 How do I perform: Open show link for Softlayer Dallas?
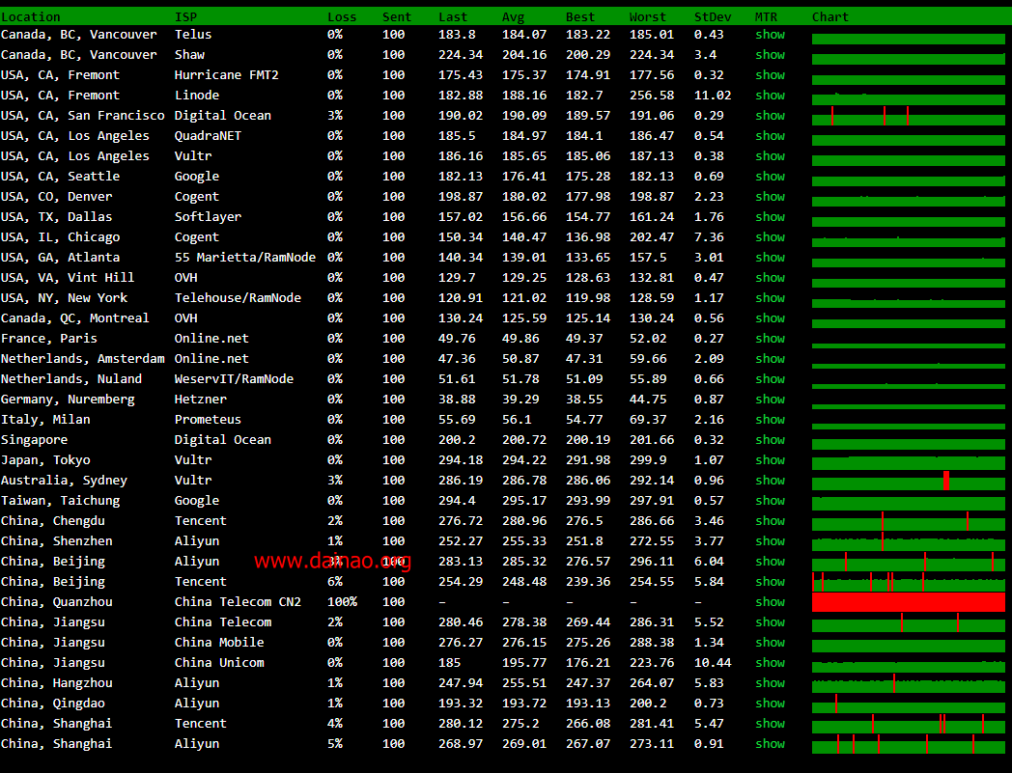770,217
